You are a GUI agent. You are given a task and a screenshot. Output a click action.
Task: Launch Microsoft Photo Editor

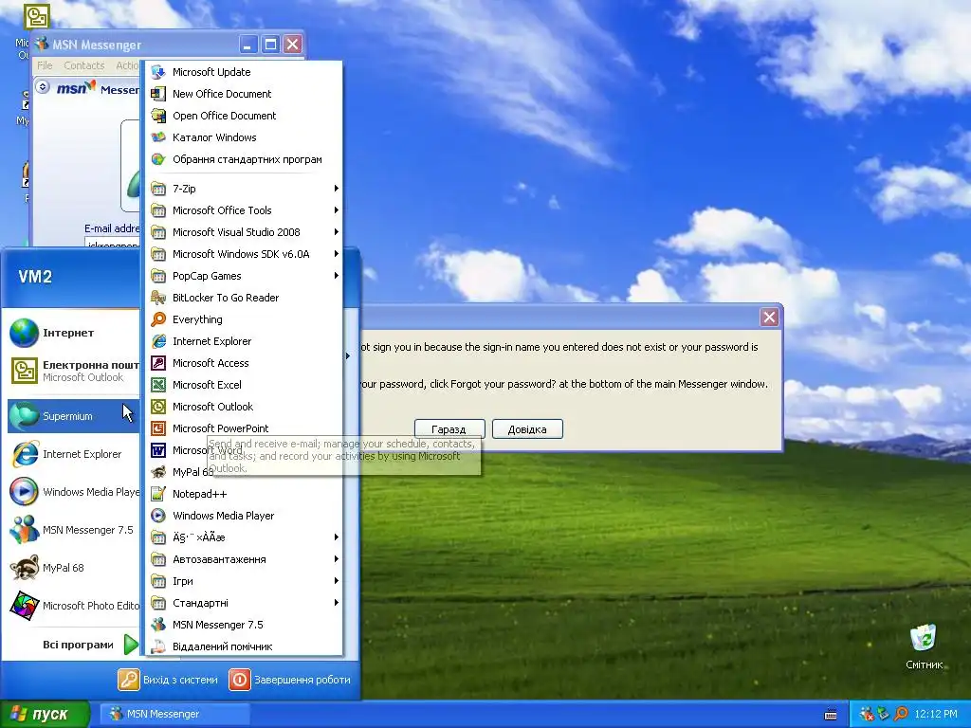72,606
